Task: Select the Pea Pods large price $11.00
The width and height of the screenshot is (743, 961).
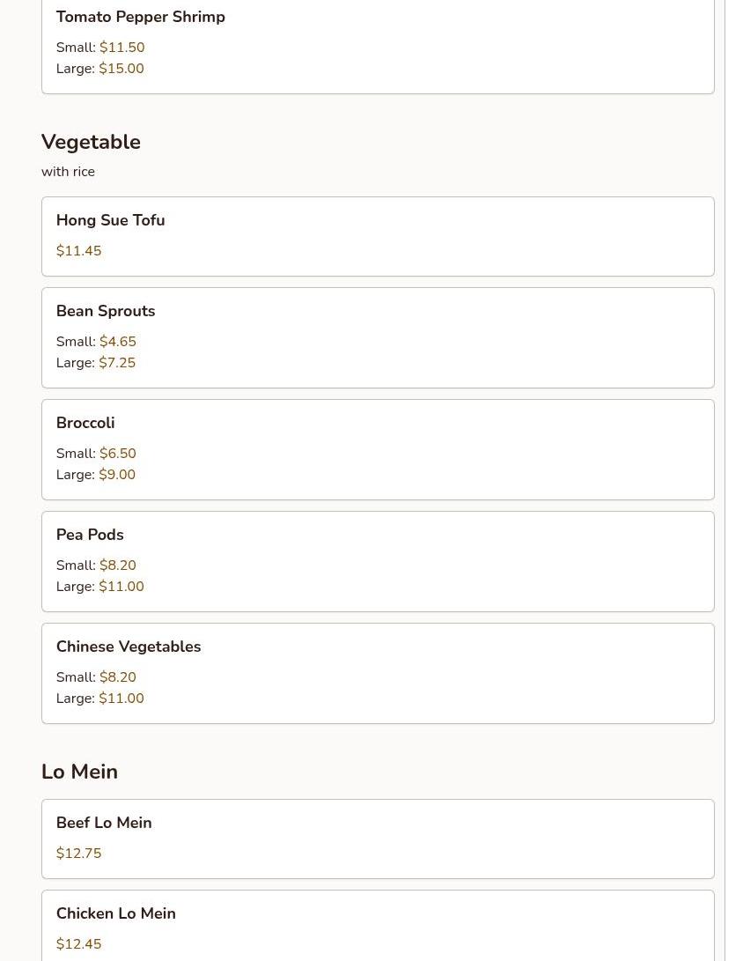Action: [121, 587]
